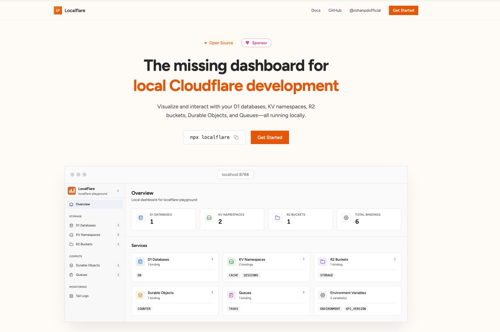Click the Queues sidebar icon

[x=72, y=275]
